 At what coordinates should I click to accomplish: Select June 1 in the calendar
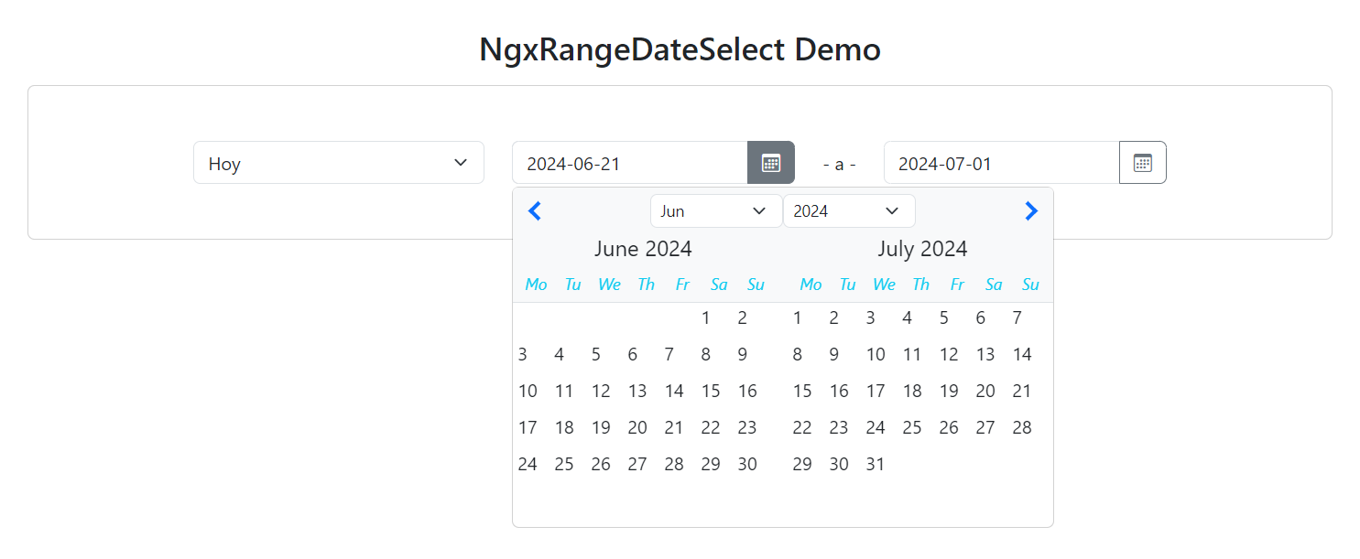tap(706, 318)
